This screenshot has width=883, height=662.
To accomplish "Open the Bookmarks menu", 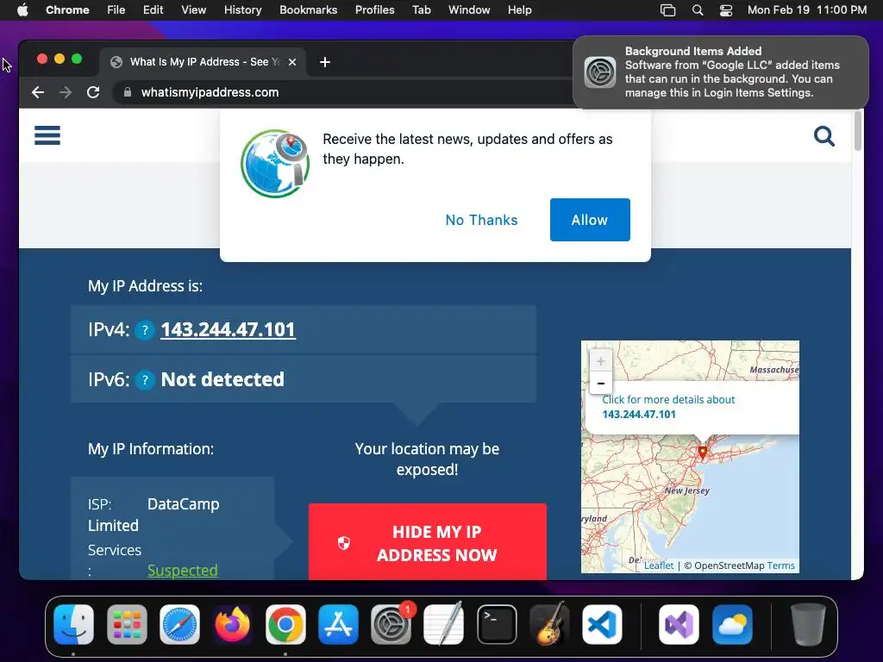I will [308, 10].
